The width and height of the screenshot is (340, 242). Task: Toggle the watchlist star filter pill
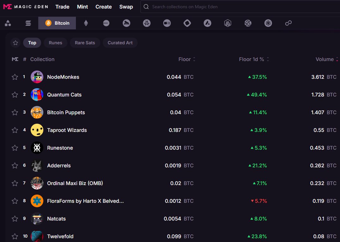[x=15, y=43]
